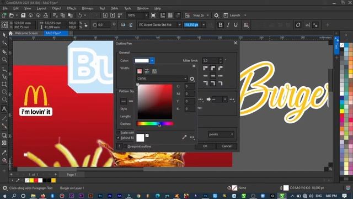The width and height of the screenshot is (353, 199).
Task: Select the bevel corner option
Action: tap(221, 68)
